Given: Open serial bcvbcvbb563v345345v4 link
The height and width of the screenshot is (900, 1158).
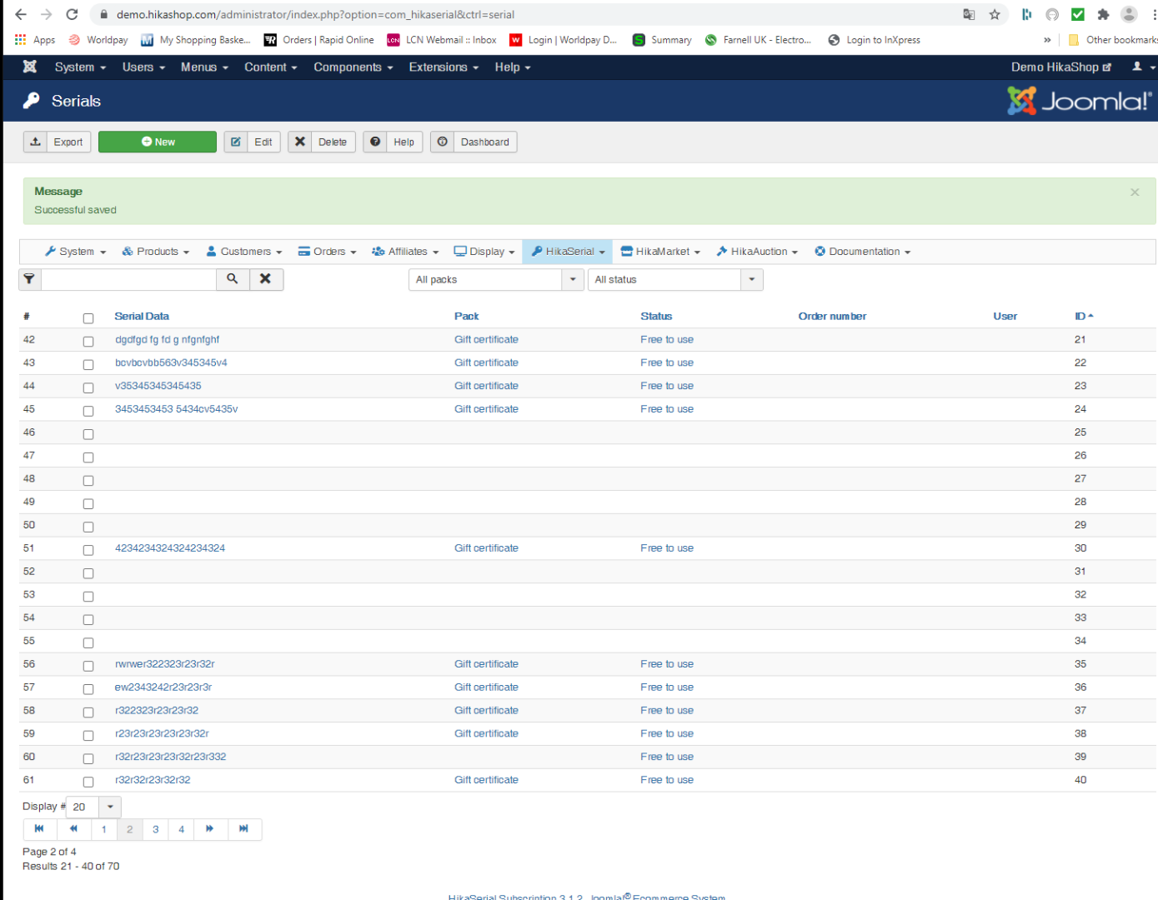Looking at the screenshot, I should [171, 362].
